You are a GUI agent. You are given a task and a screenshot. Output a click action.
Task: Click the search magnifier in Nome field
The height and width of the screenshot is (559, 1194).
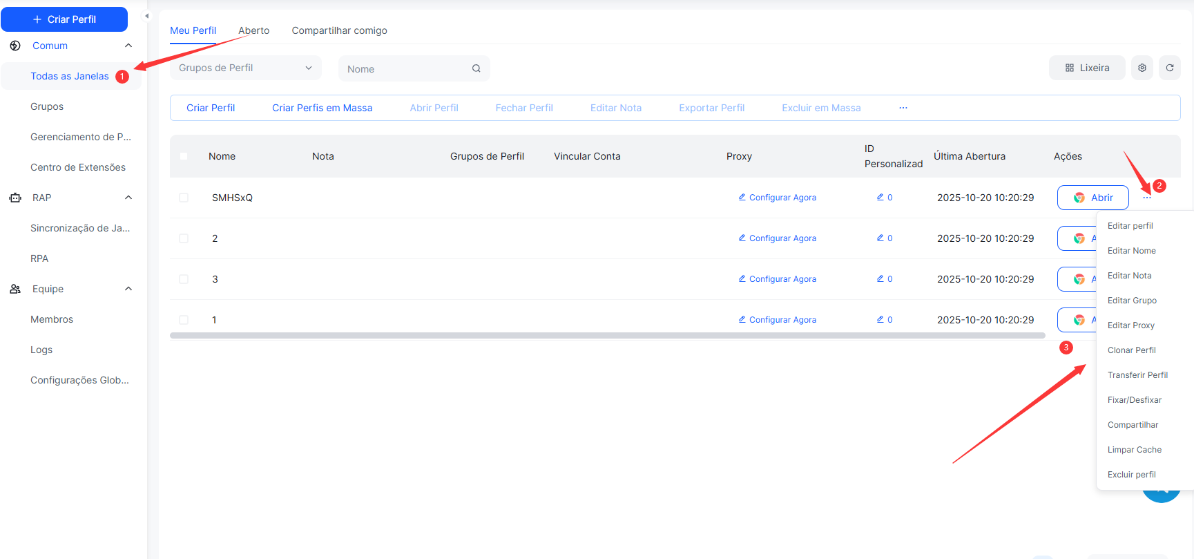pos(476,68)
